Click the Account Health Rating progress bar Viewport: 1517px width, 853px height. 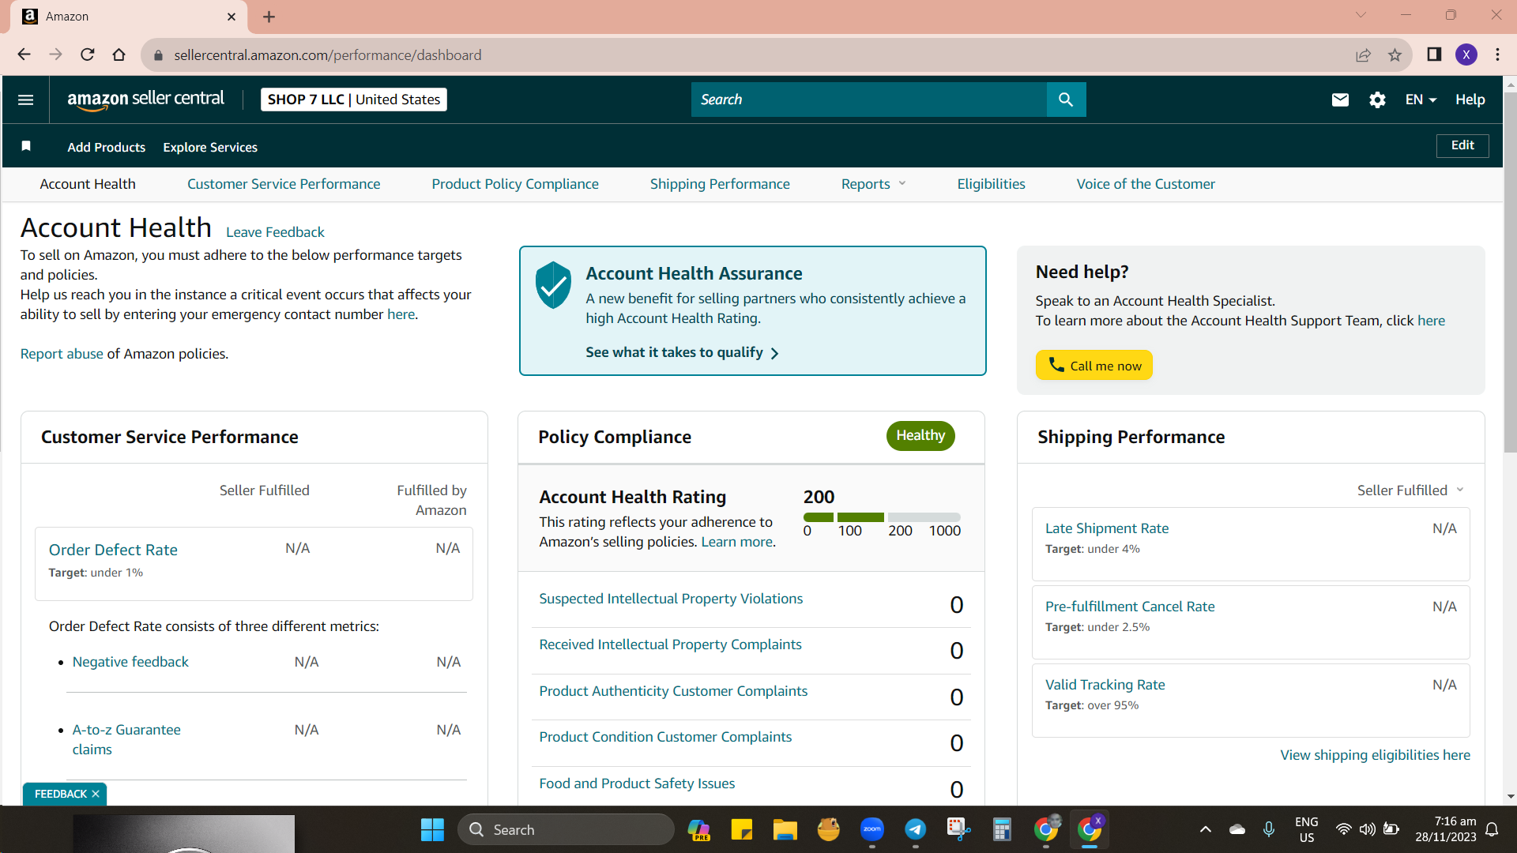(882, 517)
